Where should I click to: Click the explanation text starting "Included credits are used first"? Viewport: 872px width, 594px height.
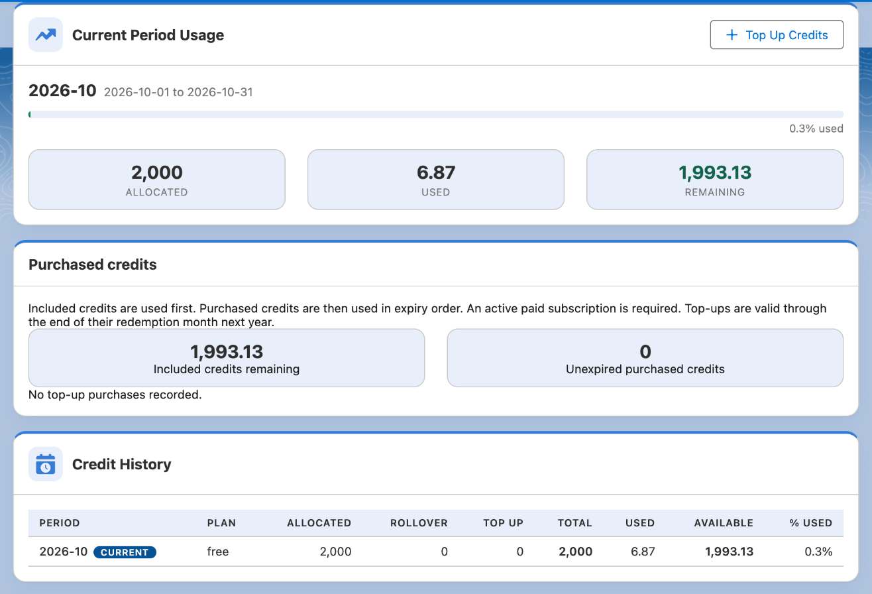tap(427, 316)
